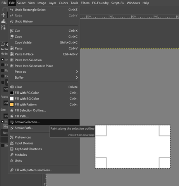Click the Stroke Path icon
This screenshot has width=179, height=186.
click(x=12, y=128)
